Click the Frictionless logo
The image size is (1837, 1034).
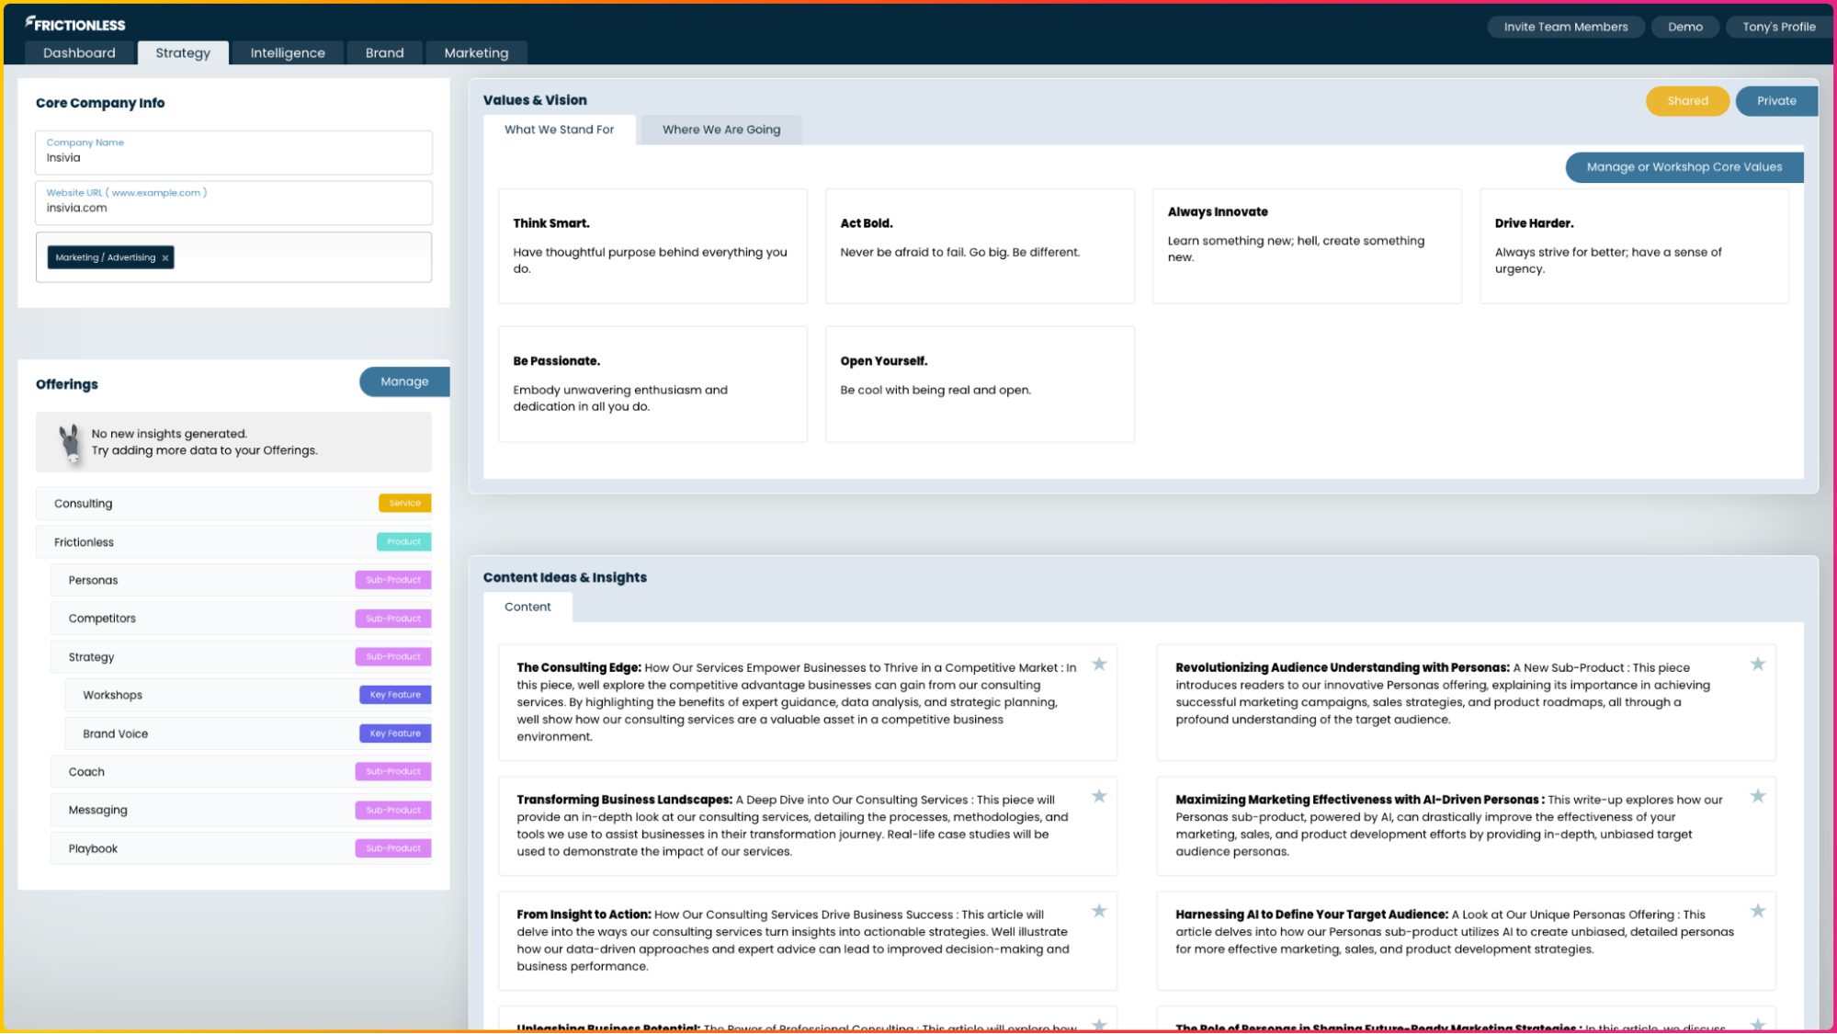(x=75, y=24)
